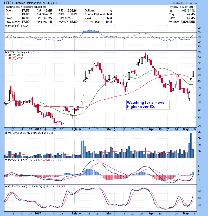The image size is (208, 216).
Task: Click the Prev Close value 47.00
Action: 25,22
